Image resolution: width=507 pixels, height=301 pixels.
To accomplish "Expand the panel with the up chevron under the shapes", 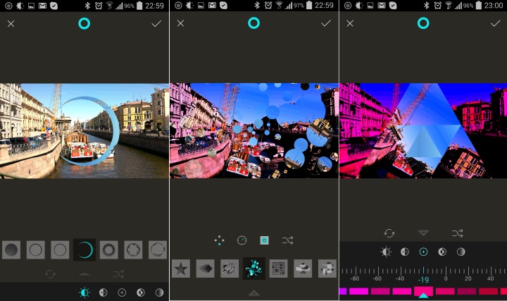I will tap(84, 274).
